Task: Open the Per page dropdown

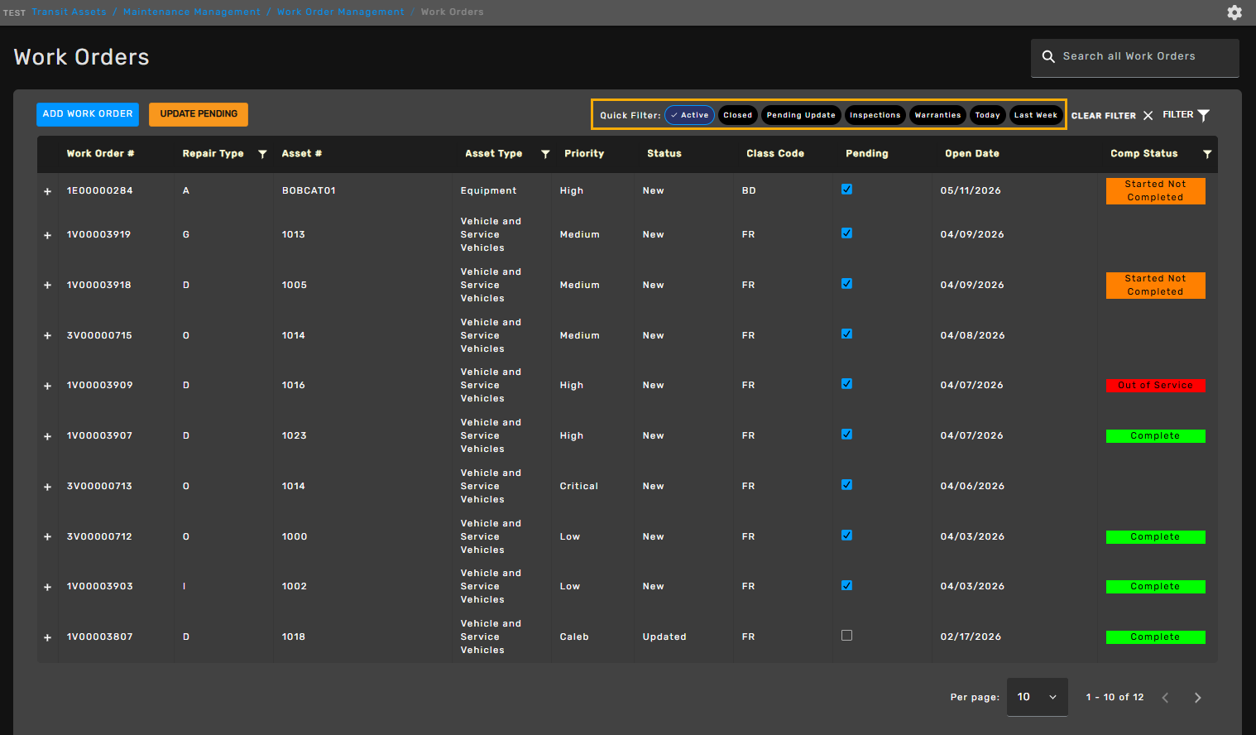Action: pyautogui.click(x=1037, y=697)
